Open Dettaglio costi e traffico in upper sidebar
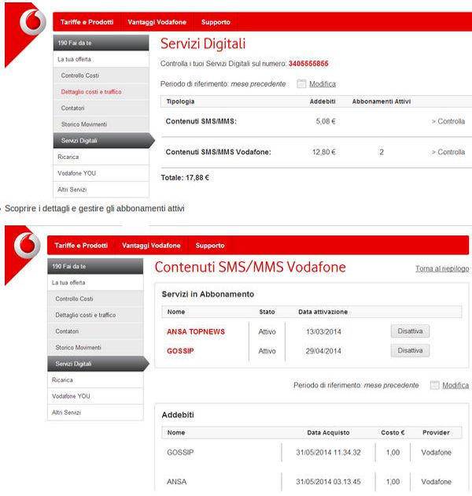 click(x=101, y=92)
